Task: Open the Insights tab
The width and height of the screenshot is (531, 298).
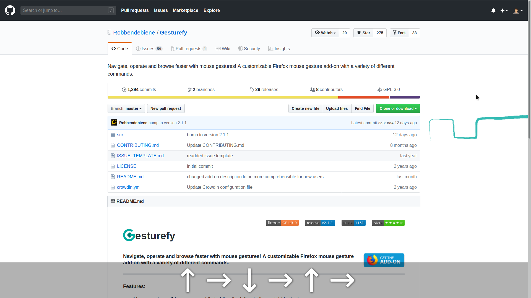Action: pyautogui.click(x=279, y=49)
